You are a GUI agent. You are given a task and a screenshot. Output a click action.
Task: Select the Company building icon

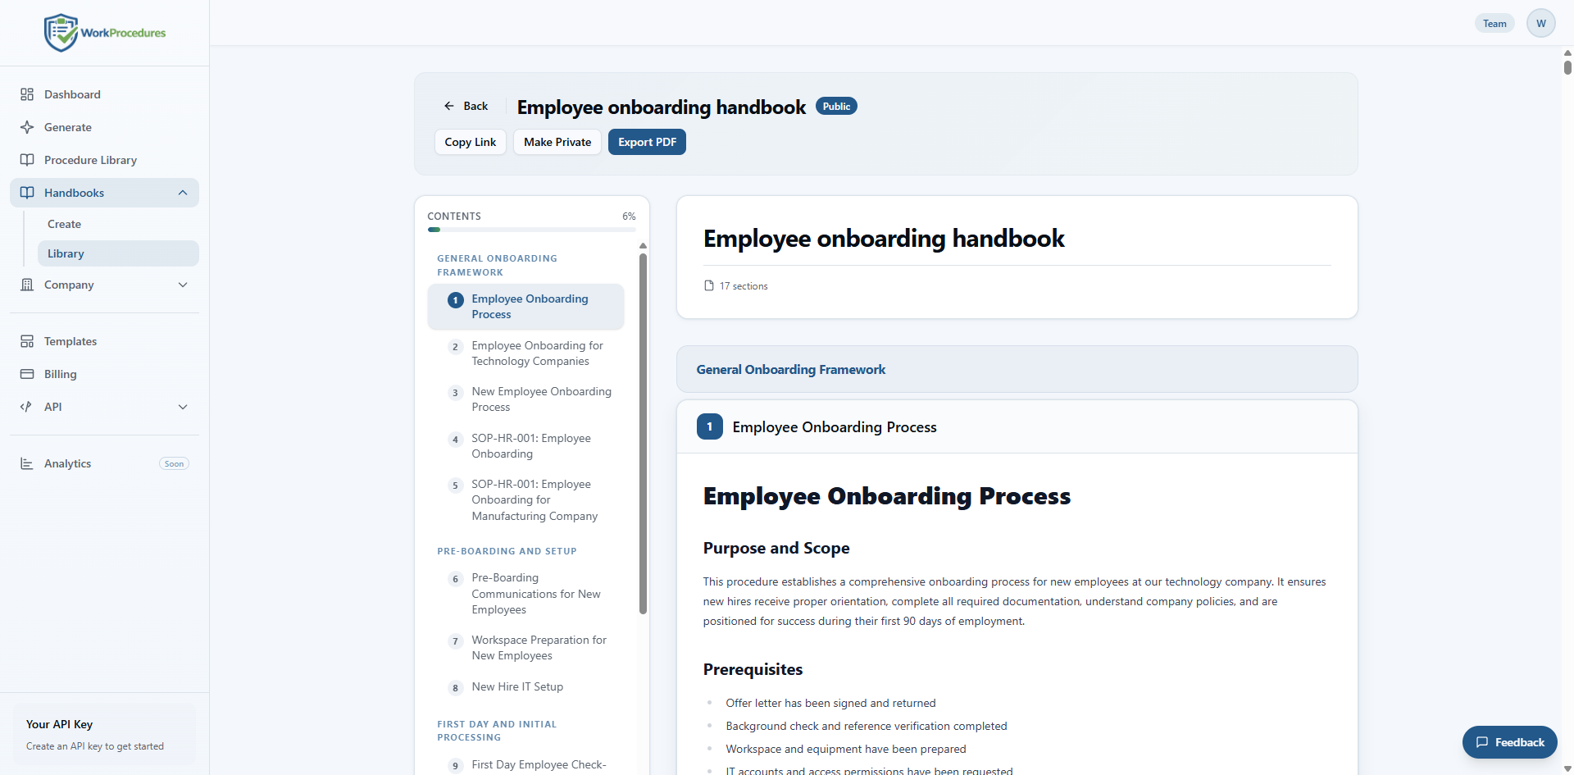tap(27, 285)
